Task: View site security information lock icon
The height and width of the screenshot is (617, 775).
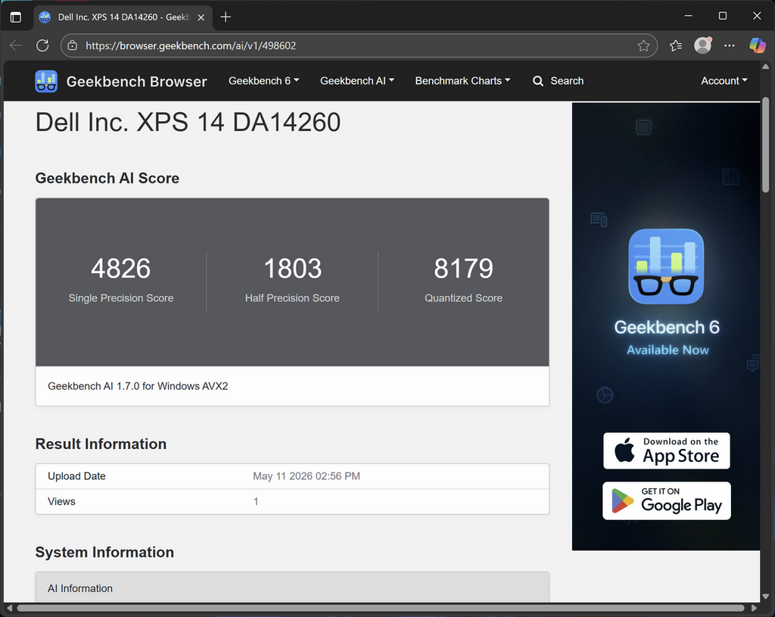Action: pyautogui.click(x=72, y=45)
